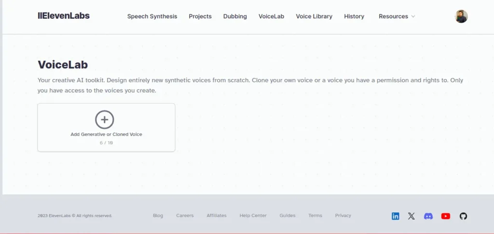Open the History nav item
Image resolution: width=494 pixels, height=234 pixels.
[354, 16]
